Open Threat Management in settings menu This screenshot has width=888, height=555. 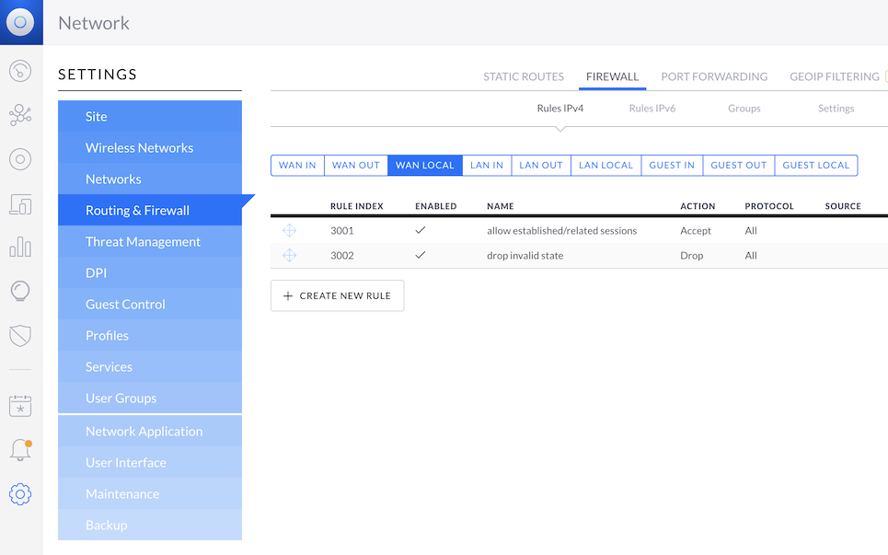tap(143, 242)
